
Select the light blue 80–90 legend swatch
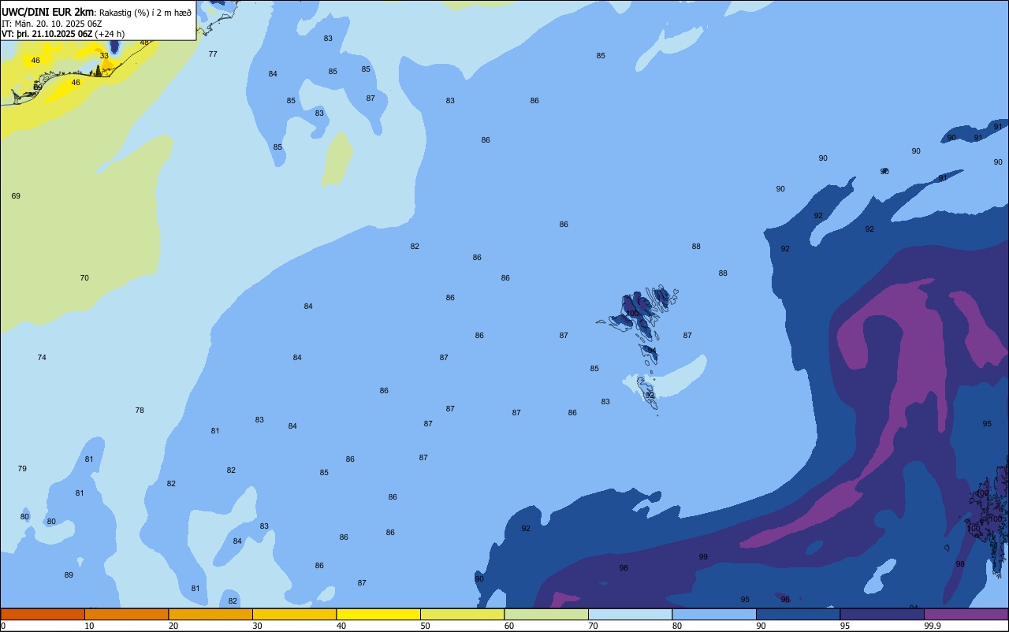coord(714,614)
